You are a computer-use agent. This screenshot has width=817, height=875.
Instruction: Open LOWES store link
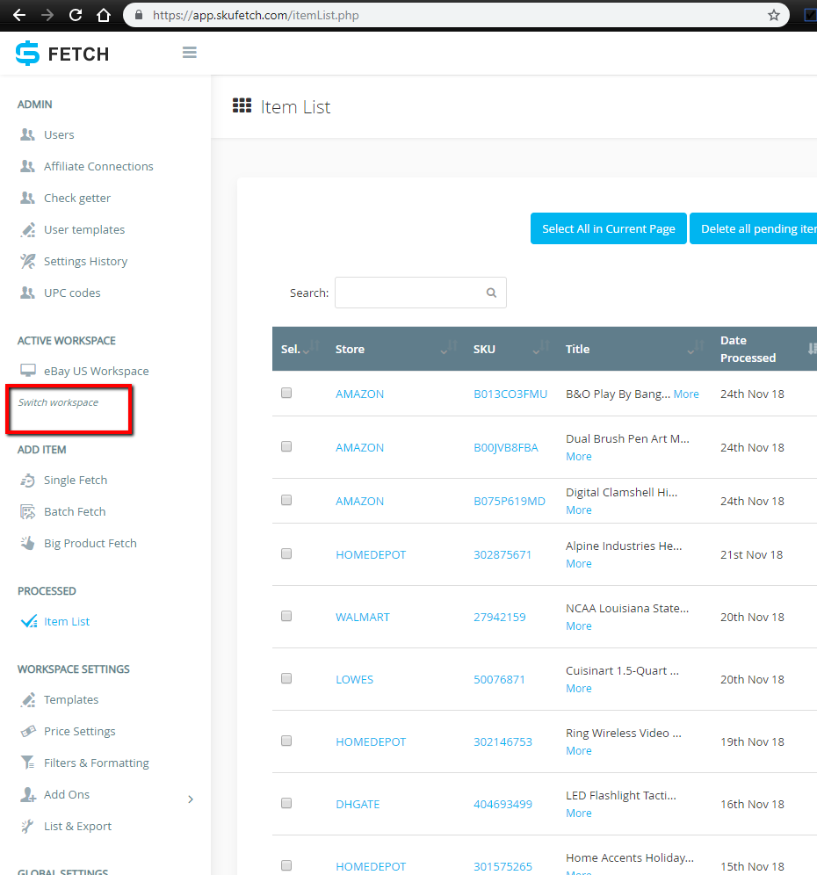[x=354, y=680]
